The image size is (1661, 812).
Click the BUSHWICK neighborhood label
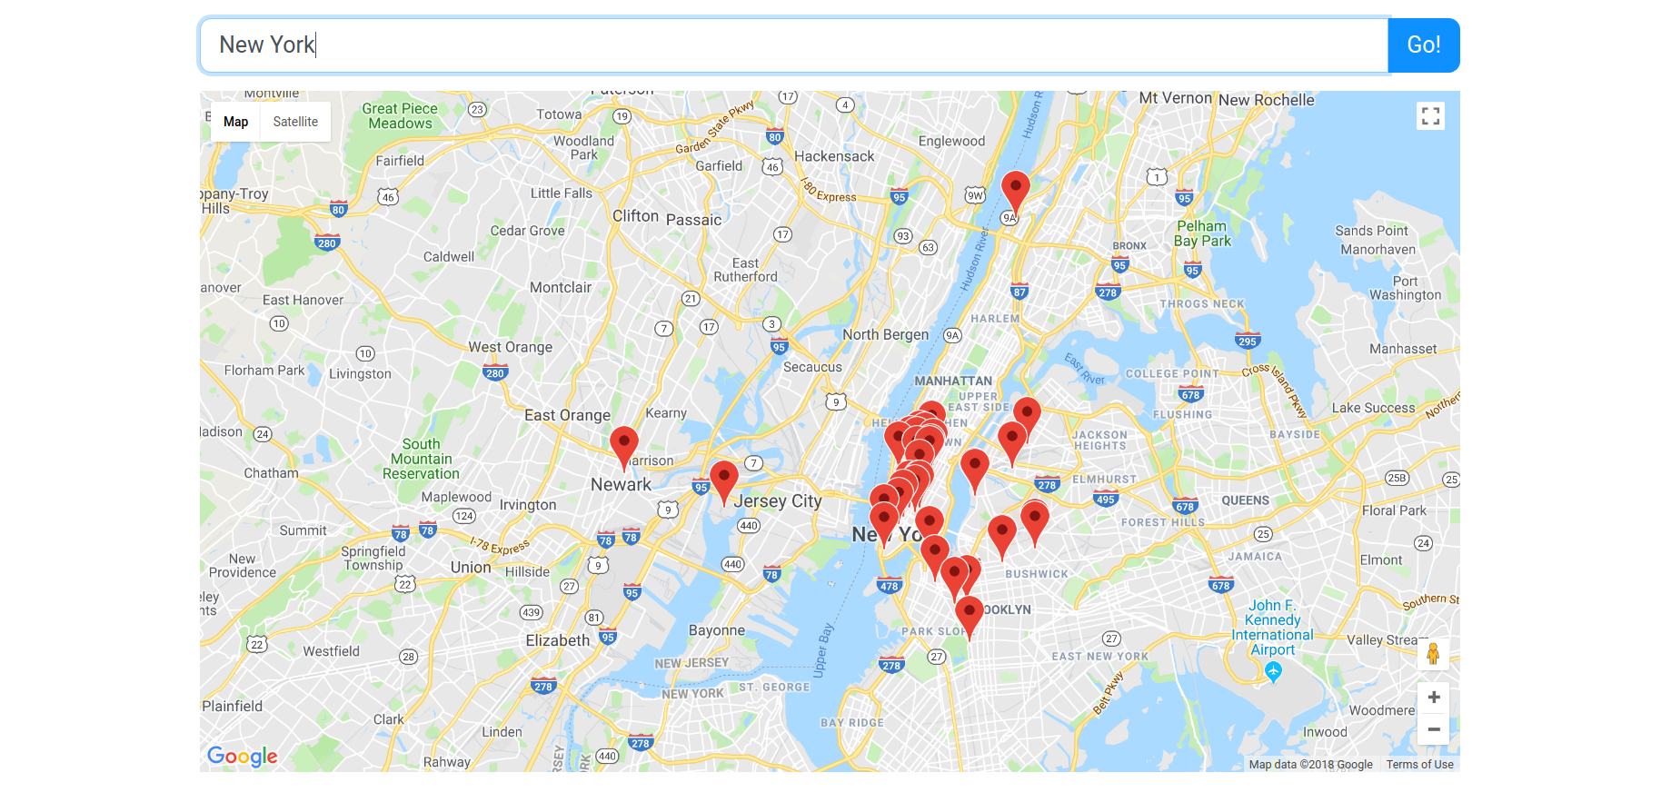tap(1037, 574)
